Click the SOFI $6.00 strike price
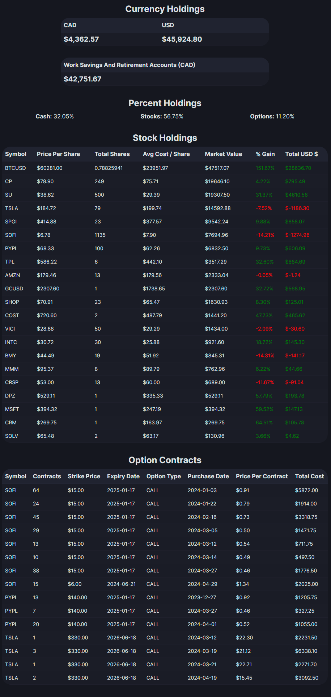Viewport: 331px width, 697px height. pos(75,584)
